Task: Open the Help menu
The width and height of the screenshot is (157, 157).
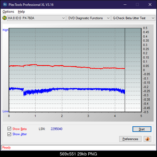Action: (x=21, y=12)
